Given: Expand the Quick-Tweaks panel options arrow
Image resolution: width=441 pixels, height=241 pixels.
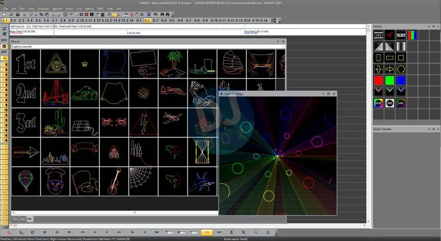Looking at the screenshot, I should pos(429,129).
